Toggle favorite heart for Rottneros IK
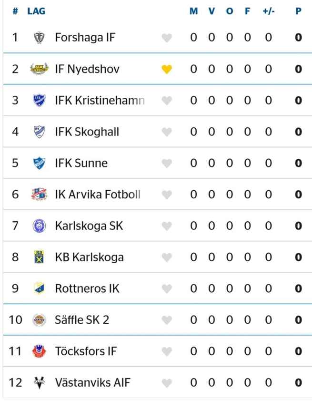This screenshot has width=312, height=401. 166,289
